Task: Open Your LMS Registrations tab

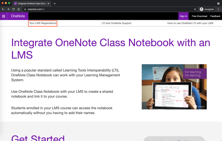Action: pyautogui.click(x=43, y=23)
